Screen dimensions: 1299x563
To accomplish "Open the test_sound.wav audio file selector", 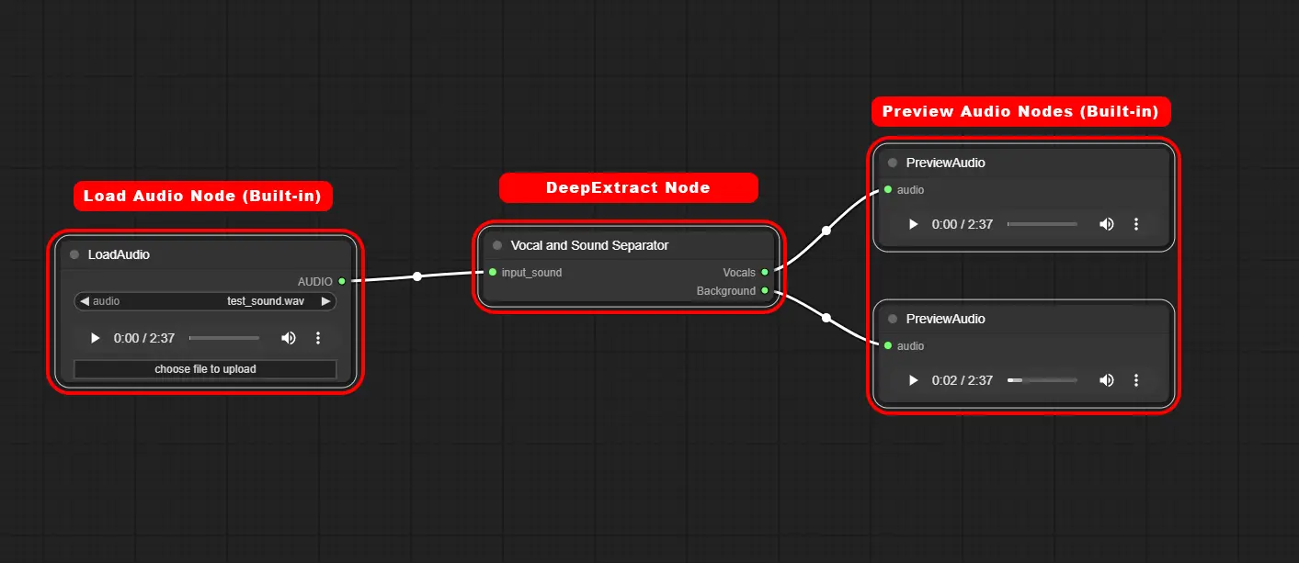I will coord(205,301).
